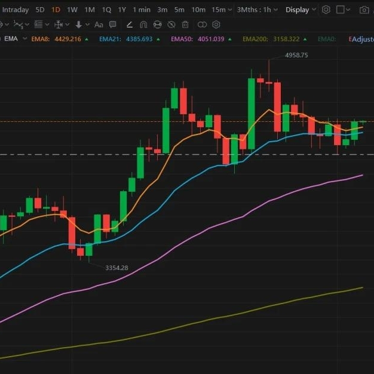Select the 10m interval

198,10
